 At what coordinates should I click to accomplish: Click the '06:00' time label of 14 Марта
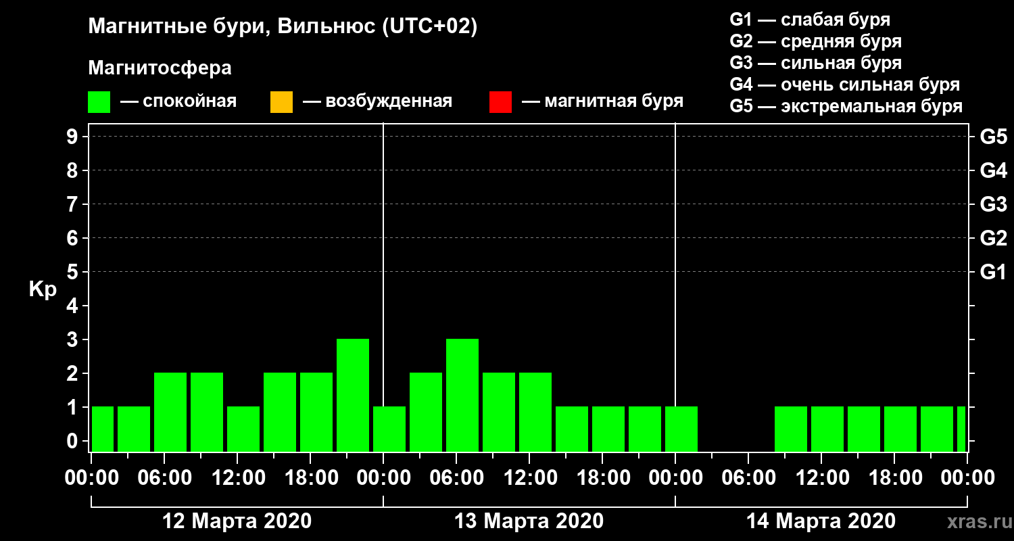(748, 477)
